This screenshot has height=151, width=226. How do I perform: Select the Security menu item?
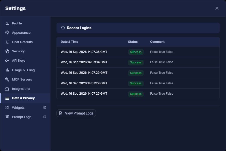[x=25, y=51]
